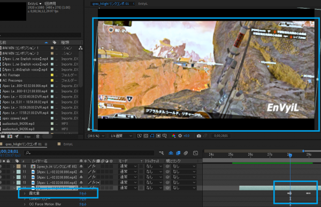Viewport: 321px width, 207px height.
Task: Click the lock column header icon
Action: (8, 161)
